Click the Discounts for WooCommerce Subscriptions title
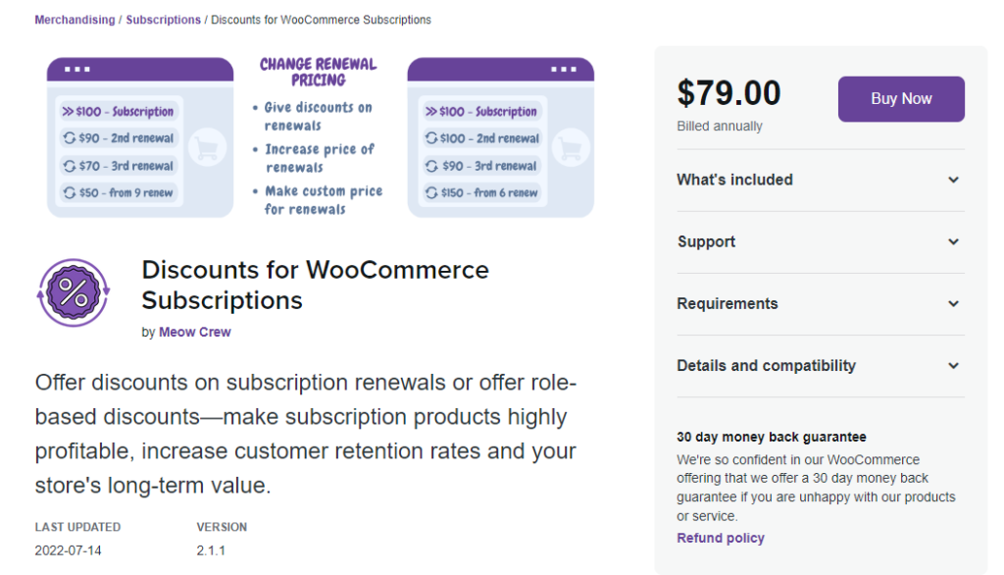 (x=315, y=286)
